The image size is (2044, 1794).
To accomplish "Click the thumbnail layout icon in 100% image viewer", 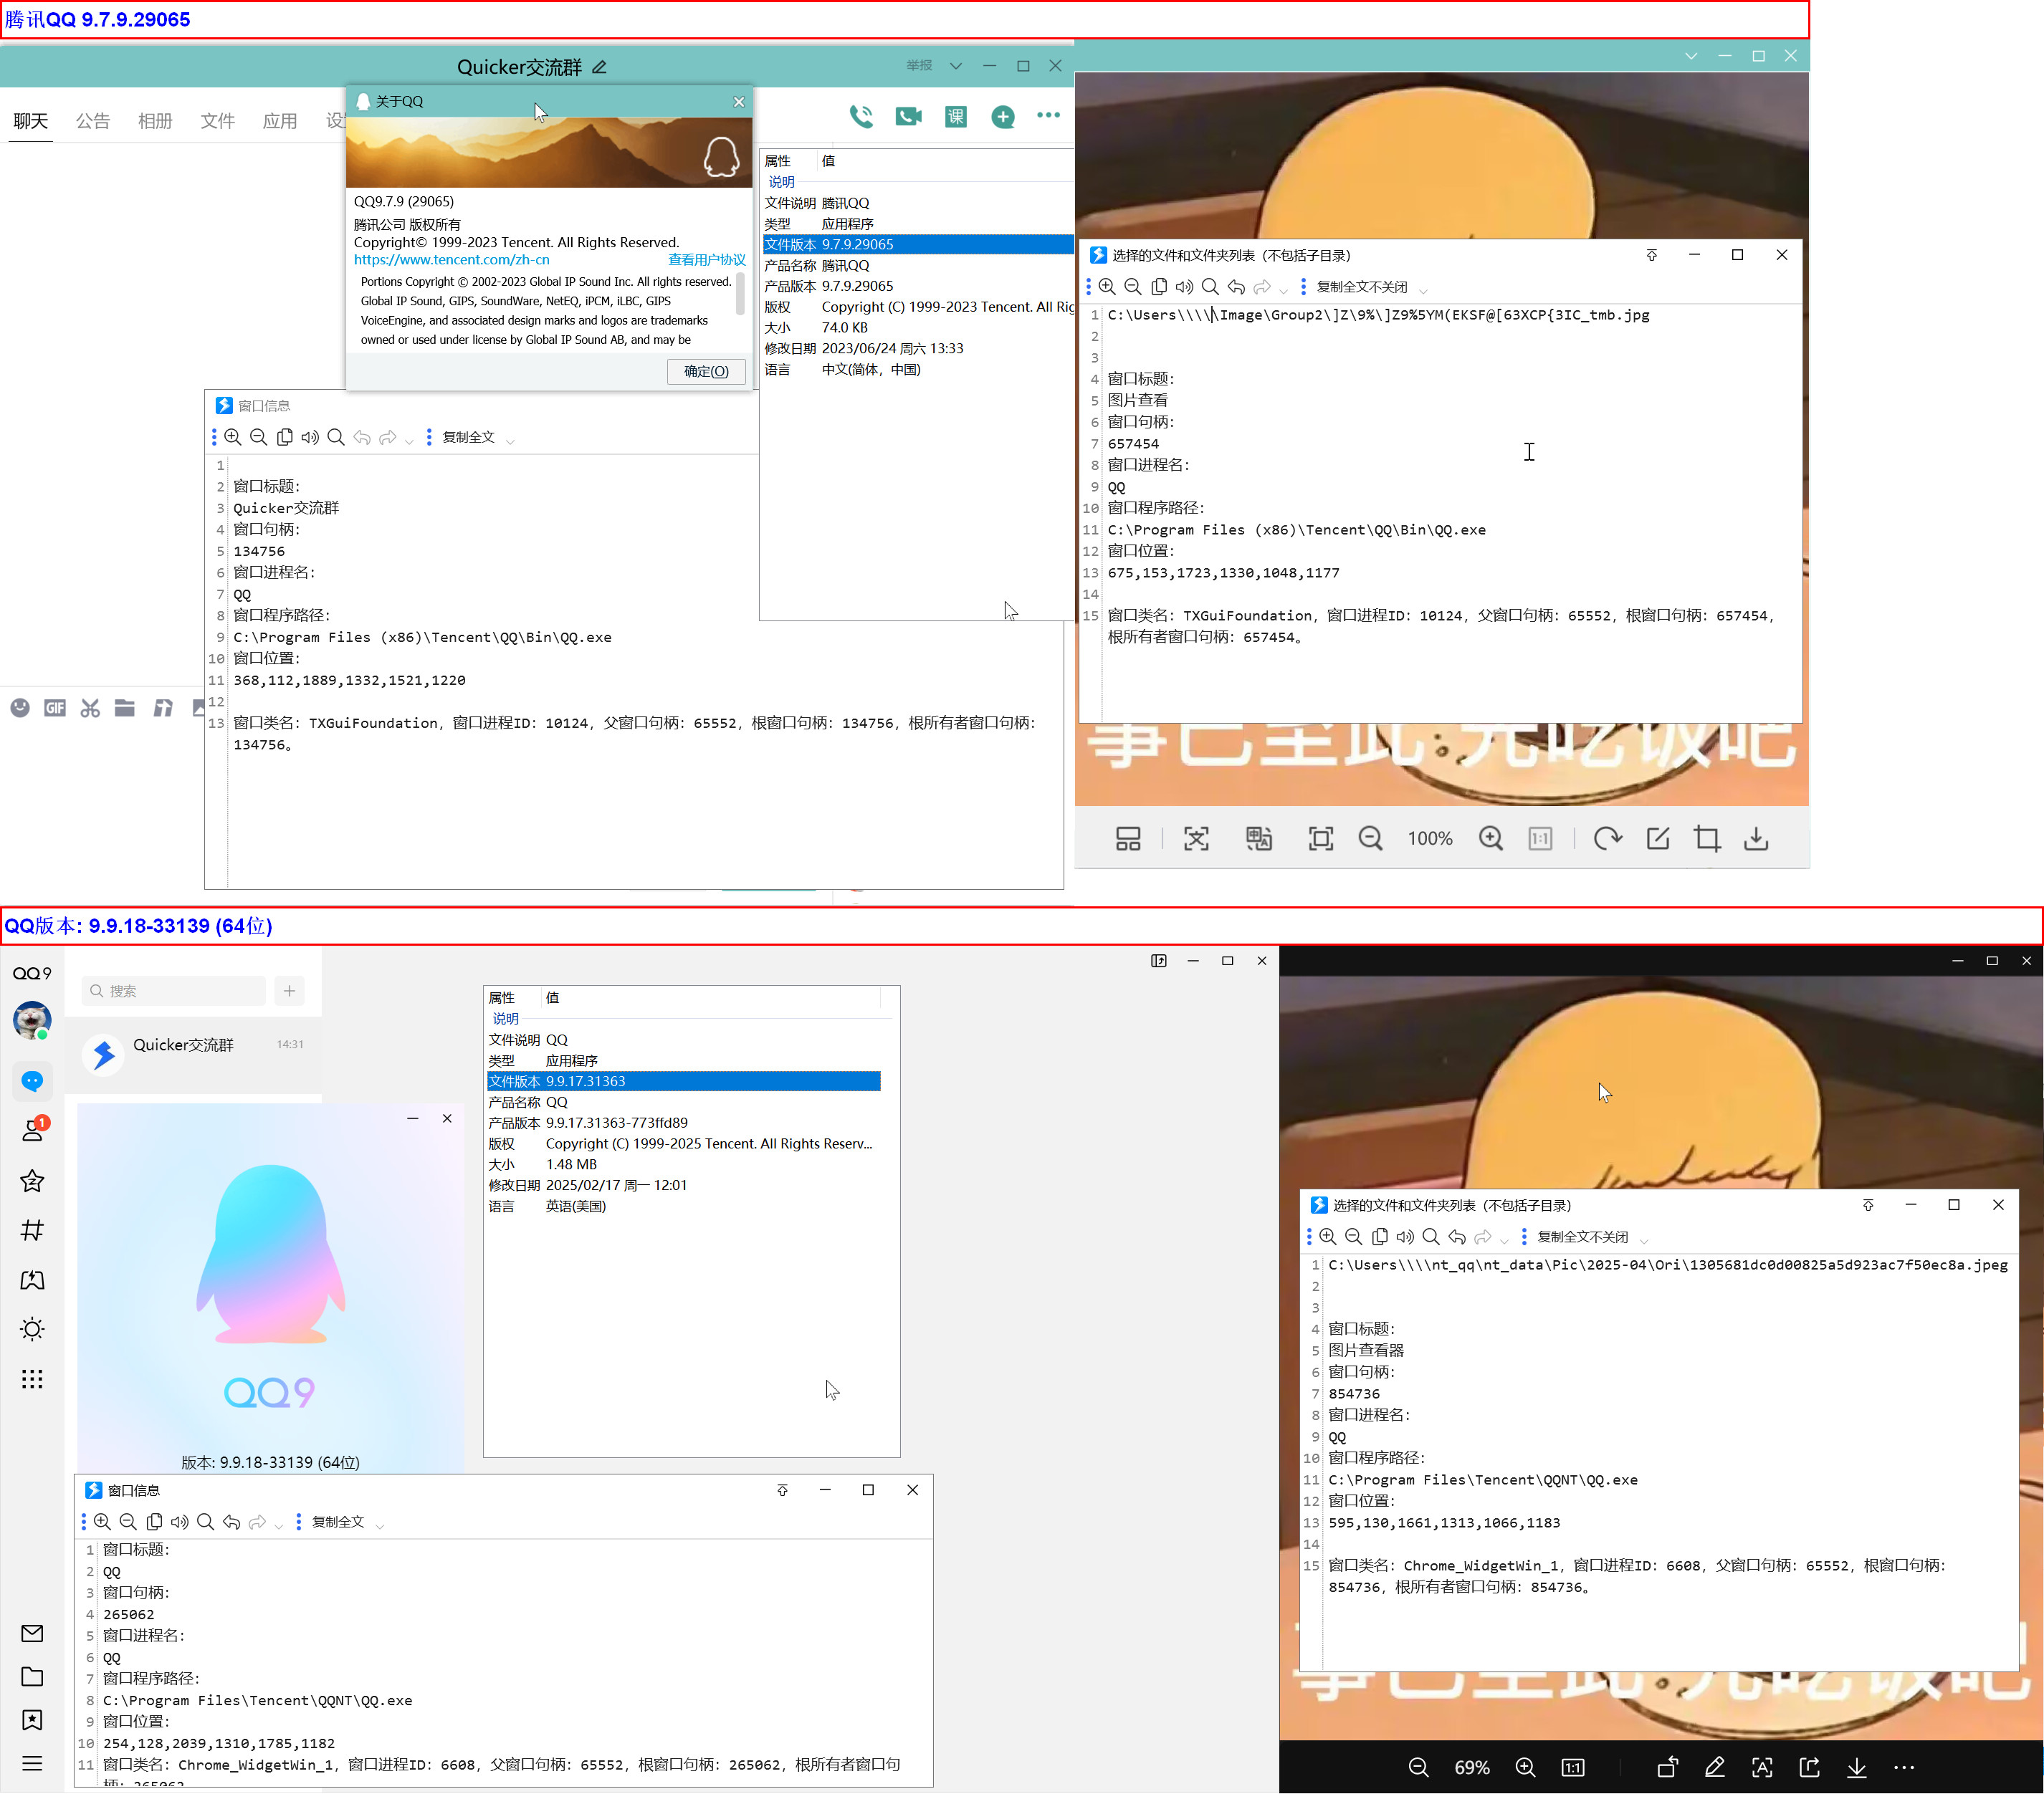I will [x=1128, y=838].
